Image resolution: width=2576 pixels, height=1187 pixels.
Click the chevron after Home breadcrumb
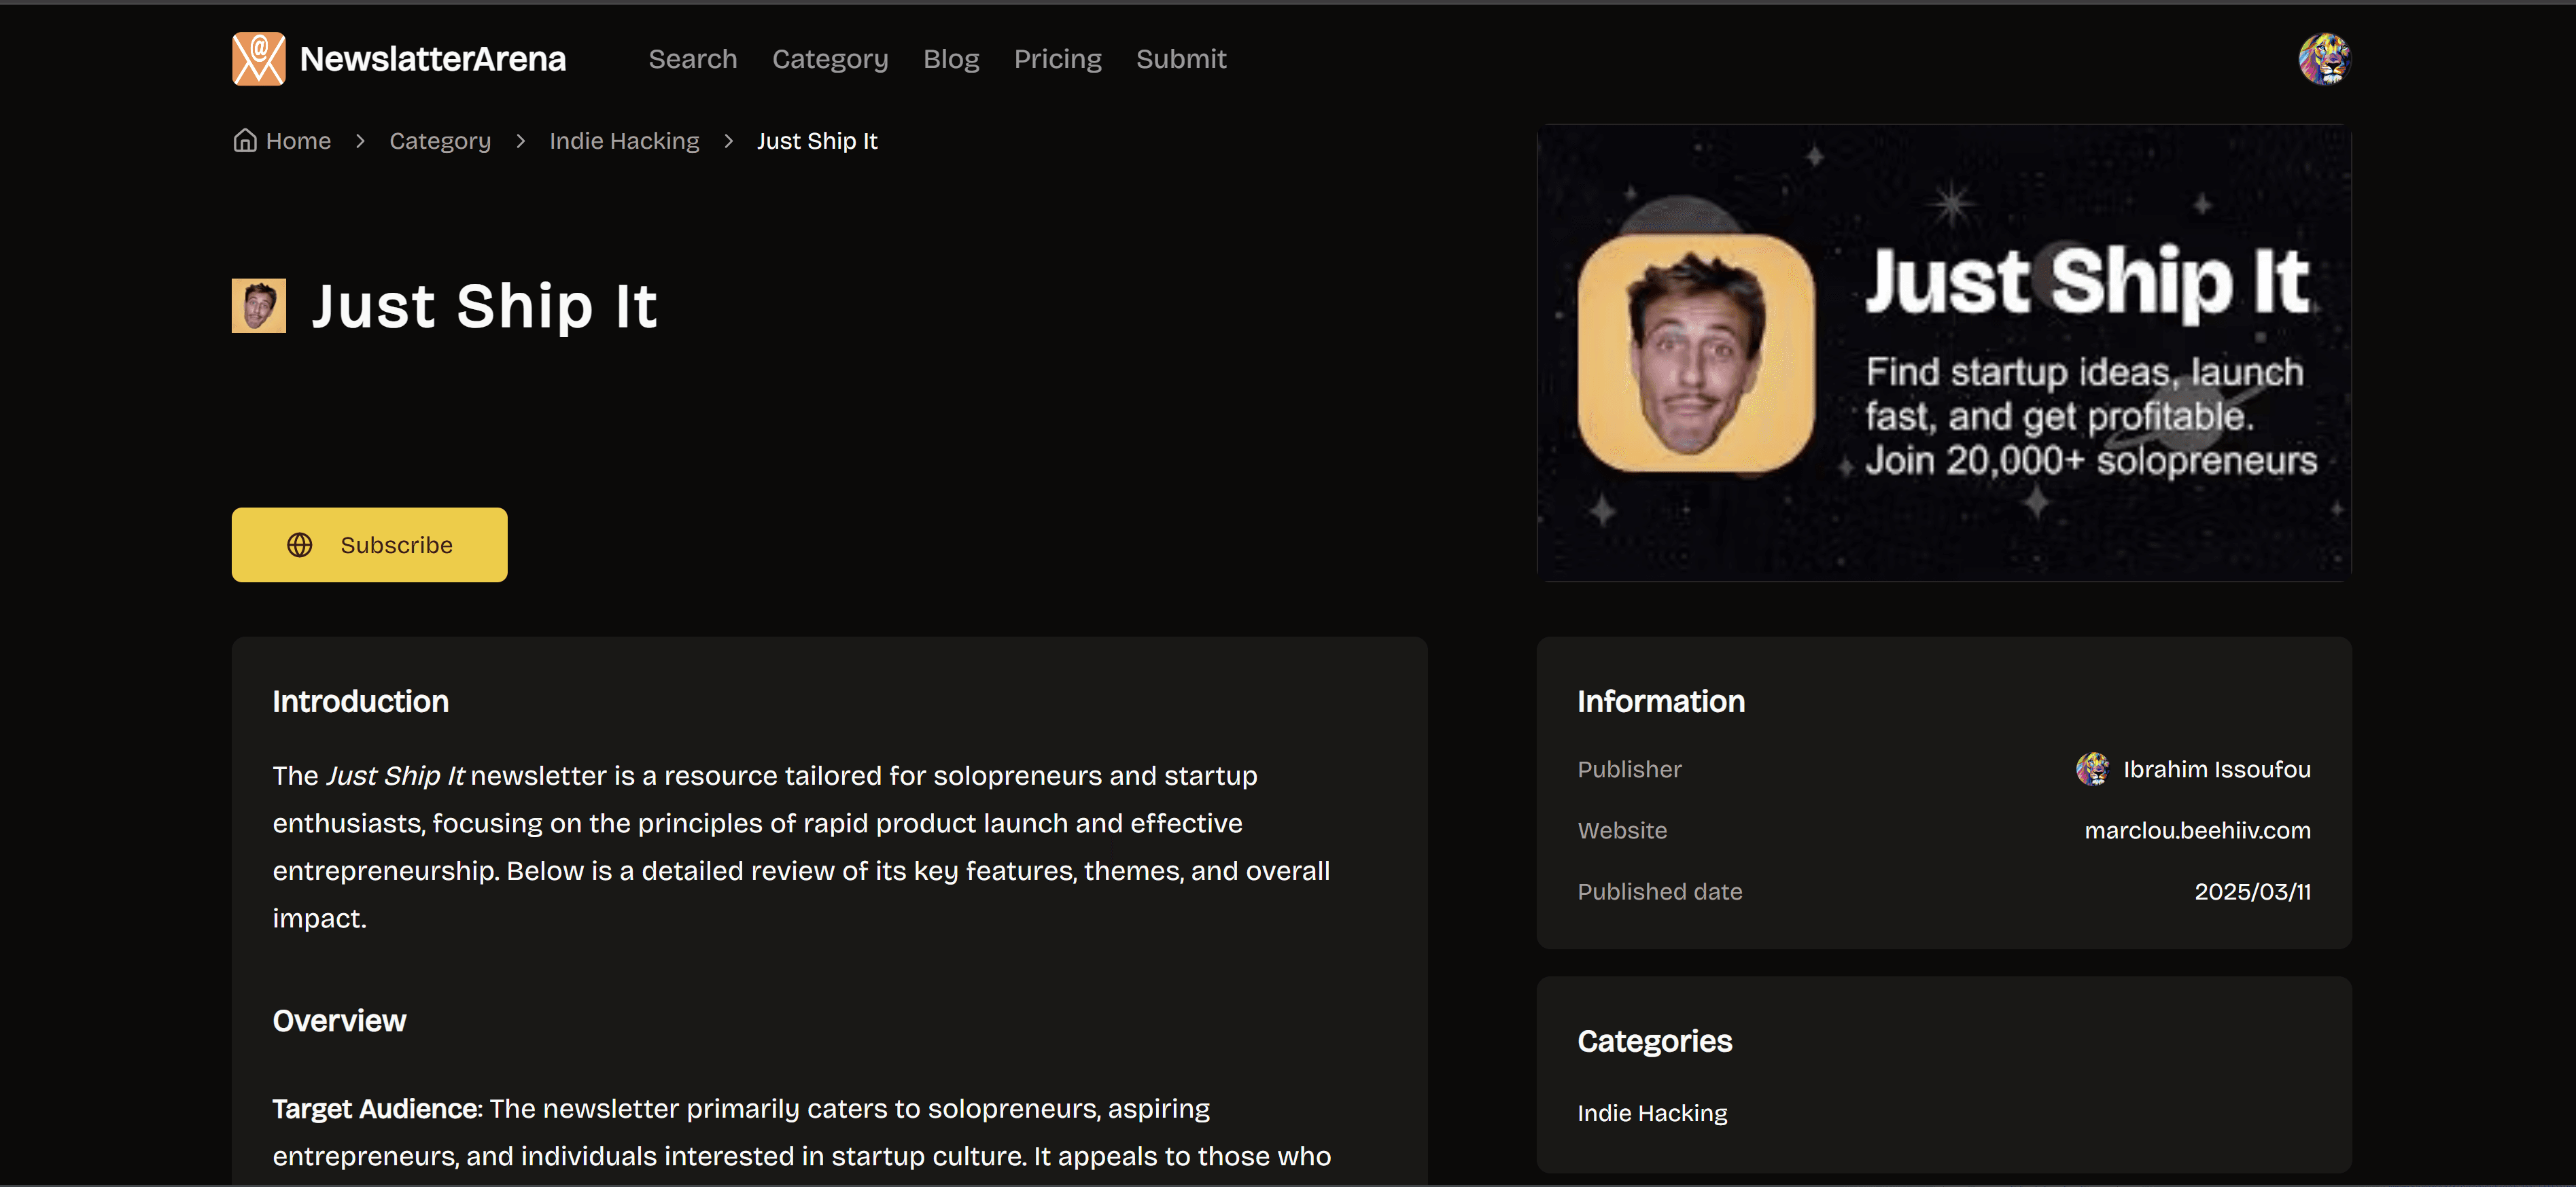tap(361, 141)
